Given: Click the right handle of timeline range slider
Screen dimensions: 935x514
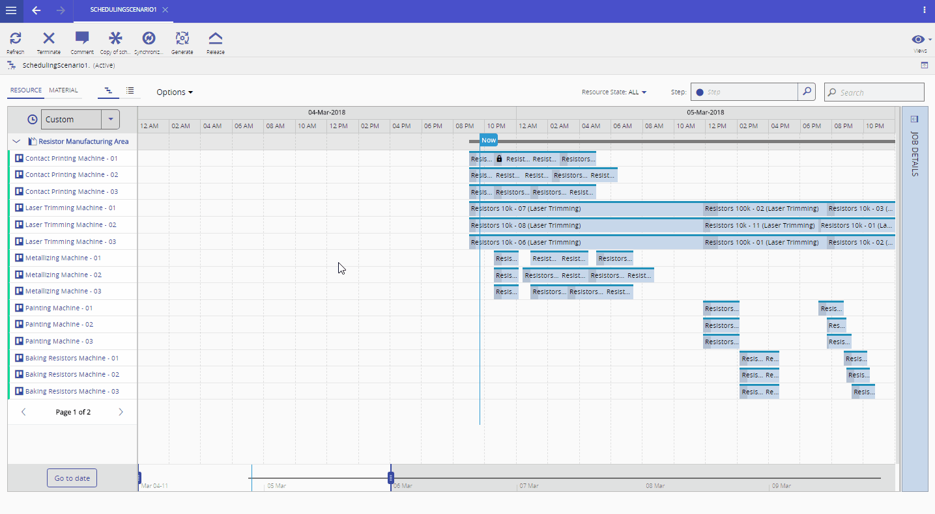Looking at the screenshot, I should tap(391, 478).
